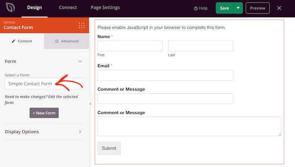295x167 pixels.
Task: Close the builder with X icon
Action: pyautogui.click(x=279, y=8)
